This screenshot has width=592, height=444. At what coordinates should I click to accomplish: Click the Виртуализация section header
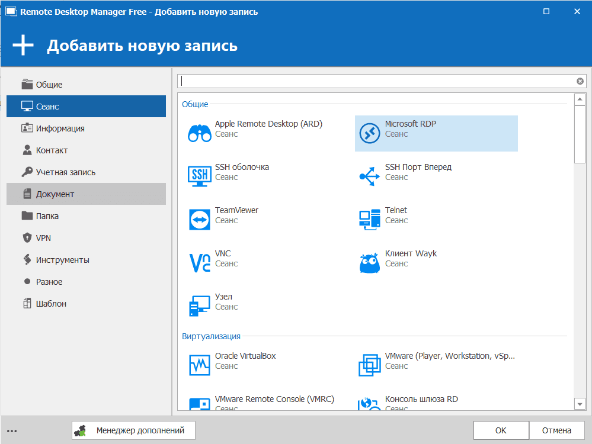211,336
